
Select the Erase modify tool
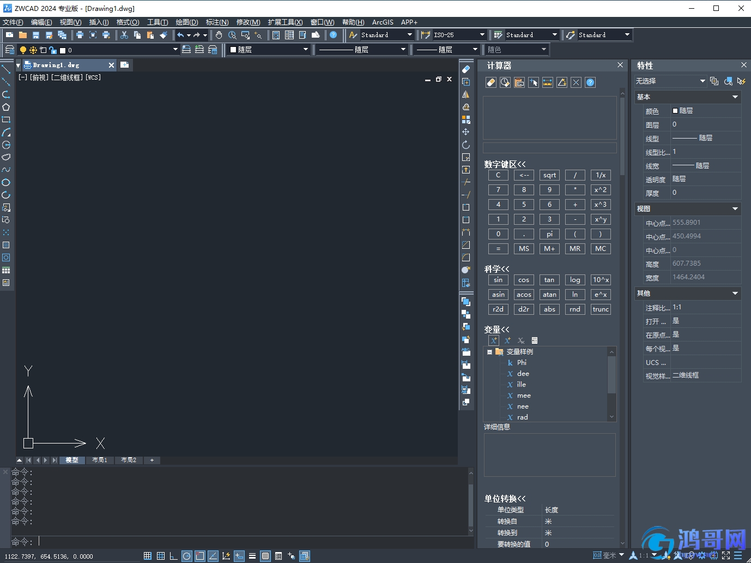[x=466, y=69]
